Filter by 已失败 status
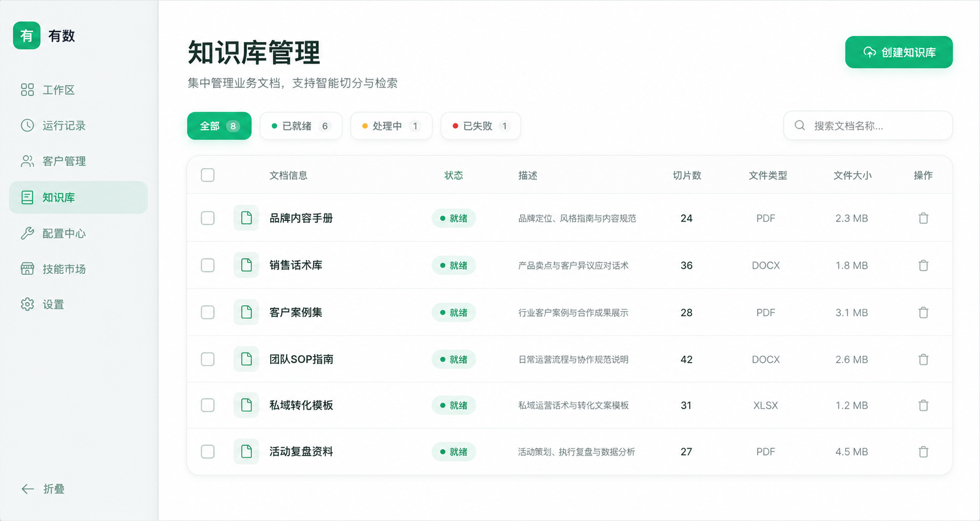The image size is (980, 521). [x=481, y=126]
